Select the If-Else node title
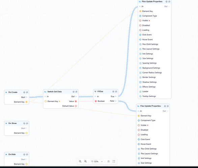The height and width of the screenshot is (168, 198). click(100, 92)
